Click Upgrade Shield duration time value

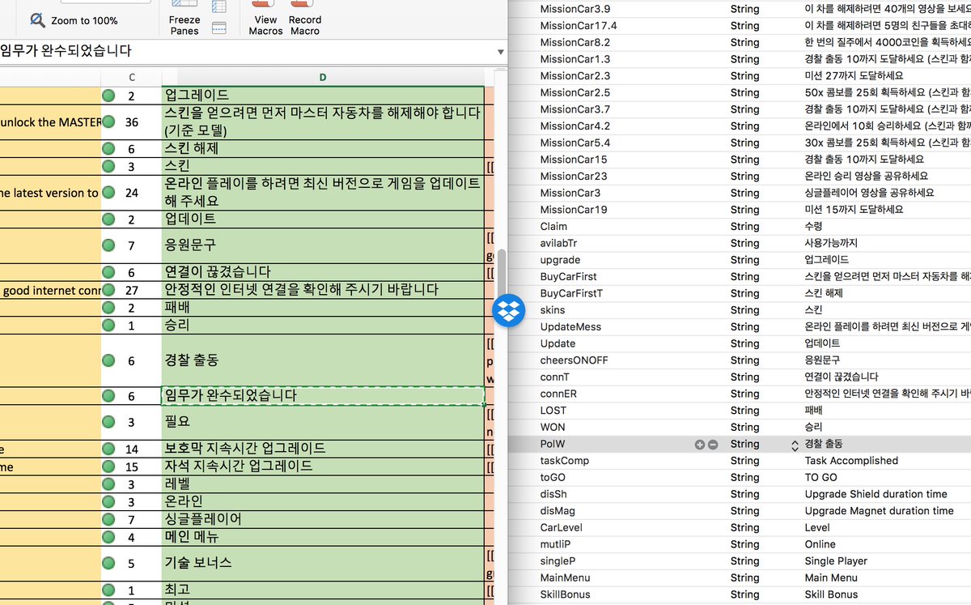pos(876,494)
